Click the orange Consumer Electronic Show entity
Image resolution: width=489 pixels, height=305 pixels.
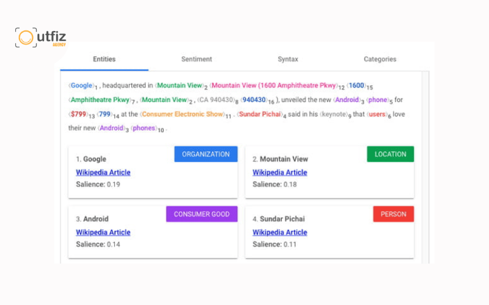point(182,114)
